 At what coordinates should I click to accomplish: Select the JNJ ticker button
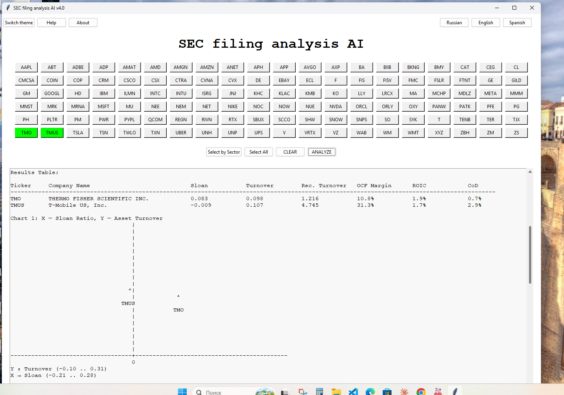(233, 94)
